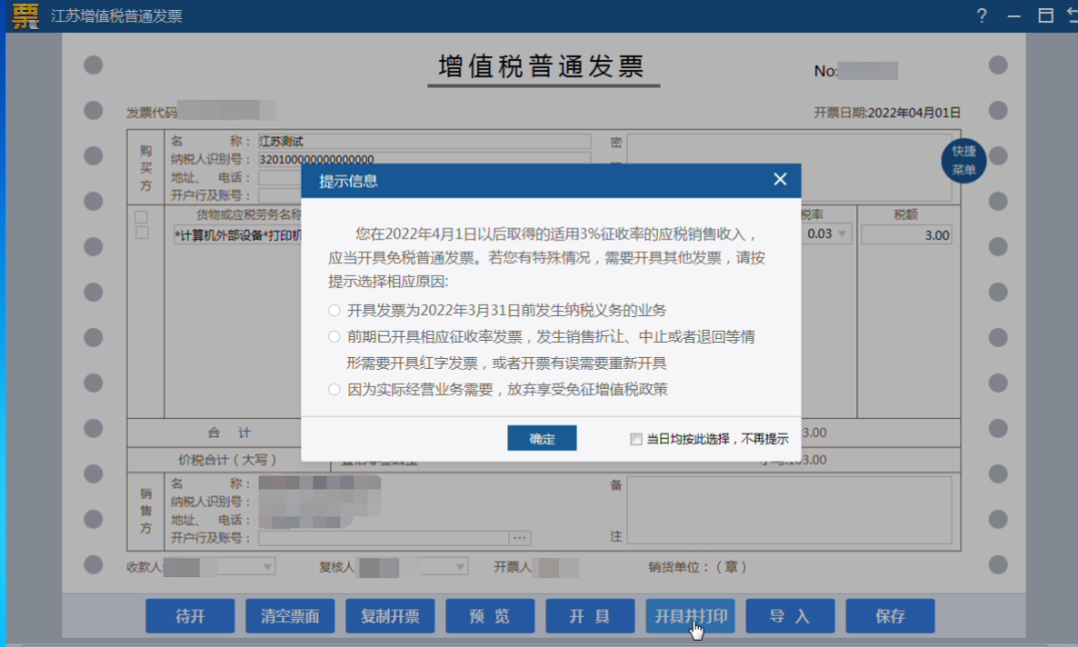
Task: Close the 提示信息 prompt dialog
Action: 780,179
